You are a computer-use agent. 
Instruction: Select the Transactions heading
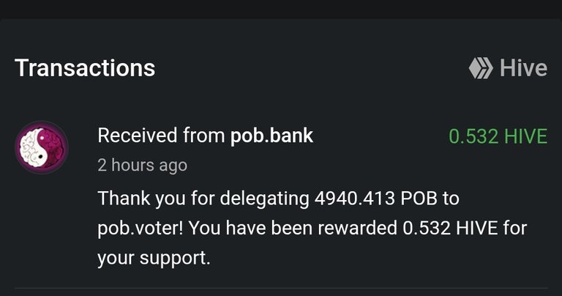tap(85, 68)
